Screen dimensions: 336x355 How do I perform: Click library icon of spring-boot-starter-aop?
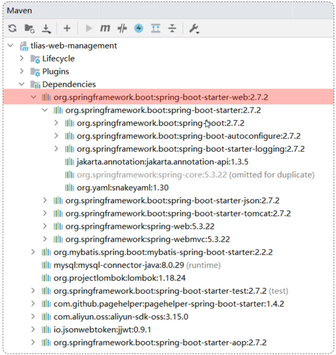[x=46, y=342]
